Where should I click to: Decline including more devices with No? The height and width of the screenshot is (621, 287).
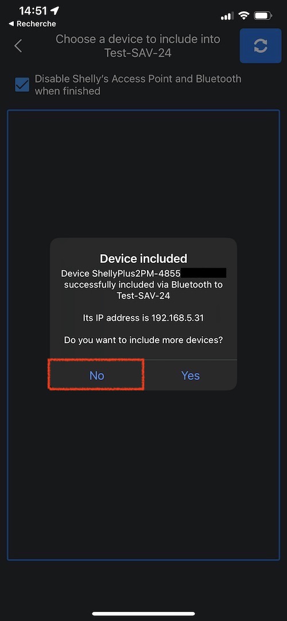pyautogui.click(x=96, y=375)
